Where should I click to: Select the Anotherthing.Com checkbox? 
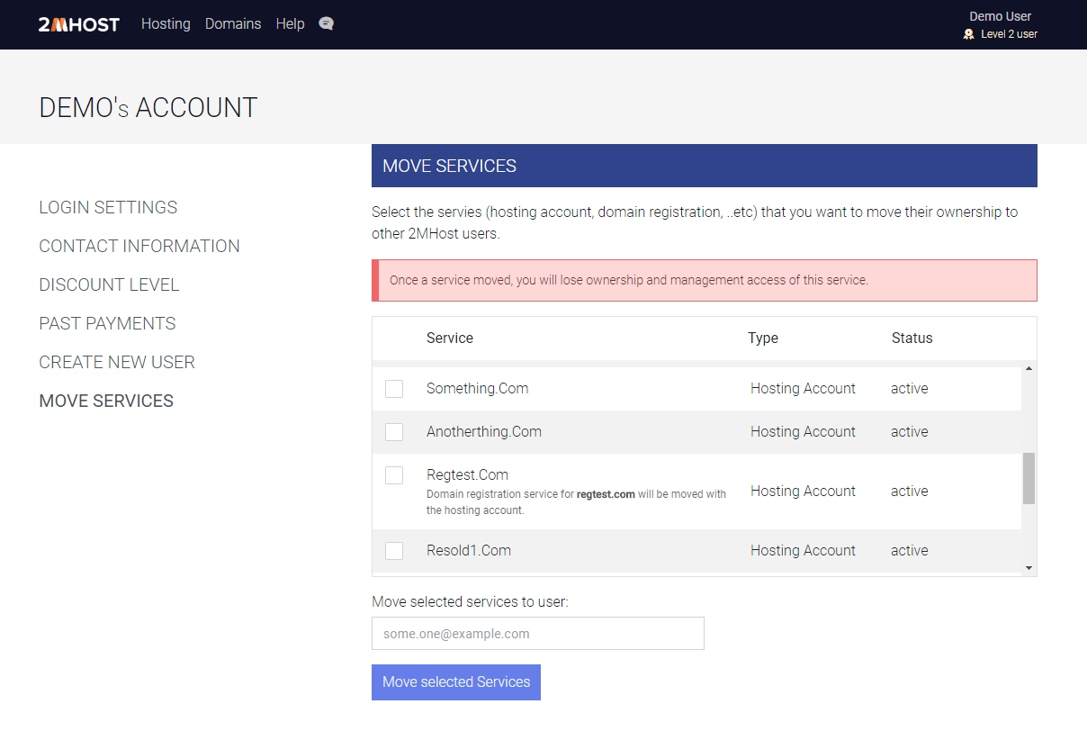394,432
